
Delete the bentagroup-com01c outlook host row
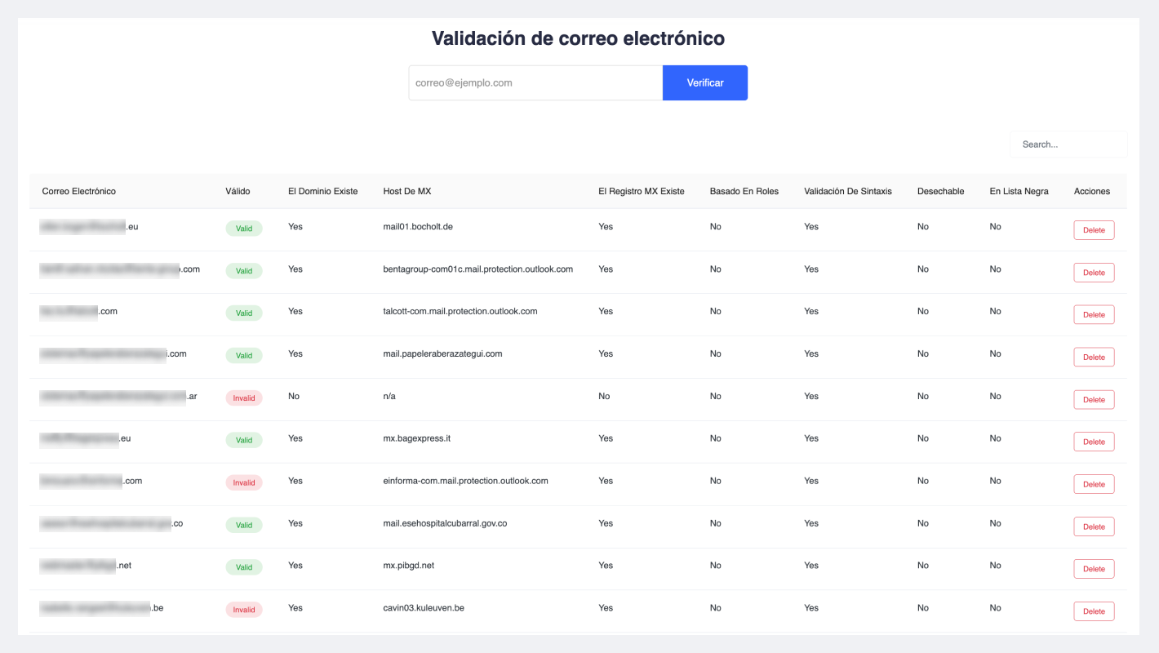(1094, 273)
